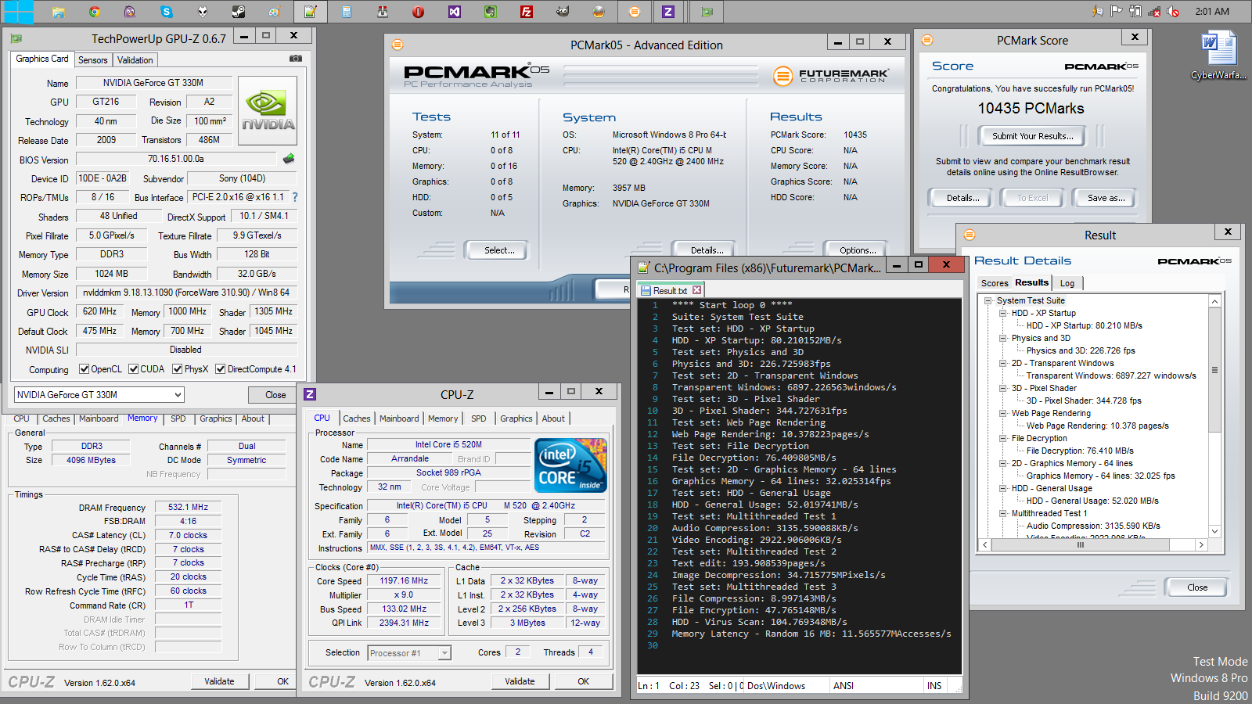
Task: Open Skype from the taskbar
Action: click(x=166, y=12)
